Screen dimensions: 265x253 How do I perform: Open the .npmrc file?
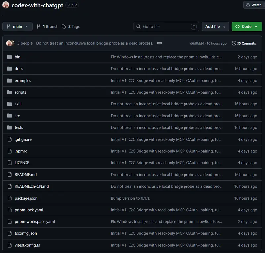[x=21, y=151]
